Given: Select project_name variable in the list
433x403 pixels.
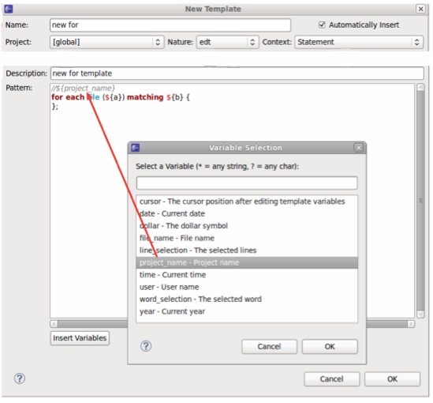Looking at the screenshot, I should click(247, 262).
